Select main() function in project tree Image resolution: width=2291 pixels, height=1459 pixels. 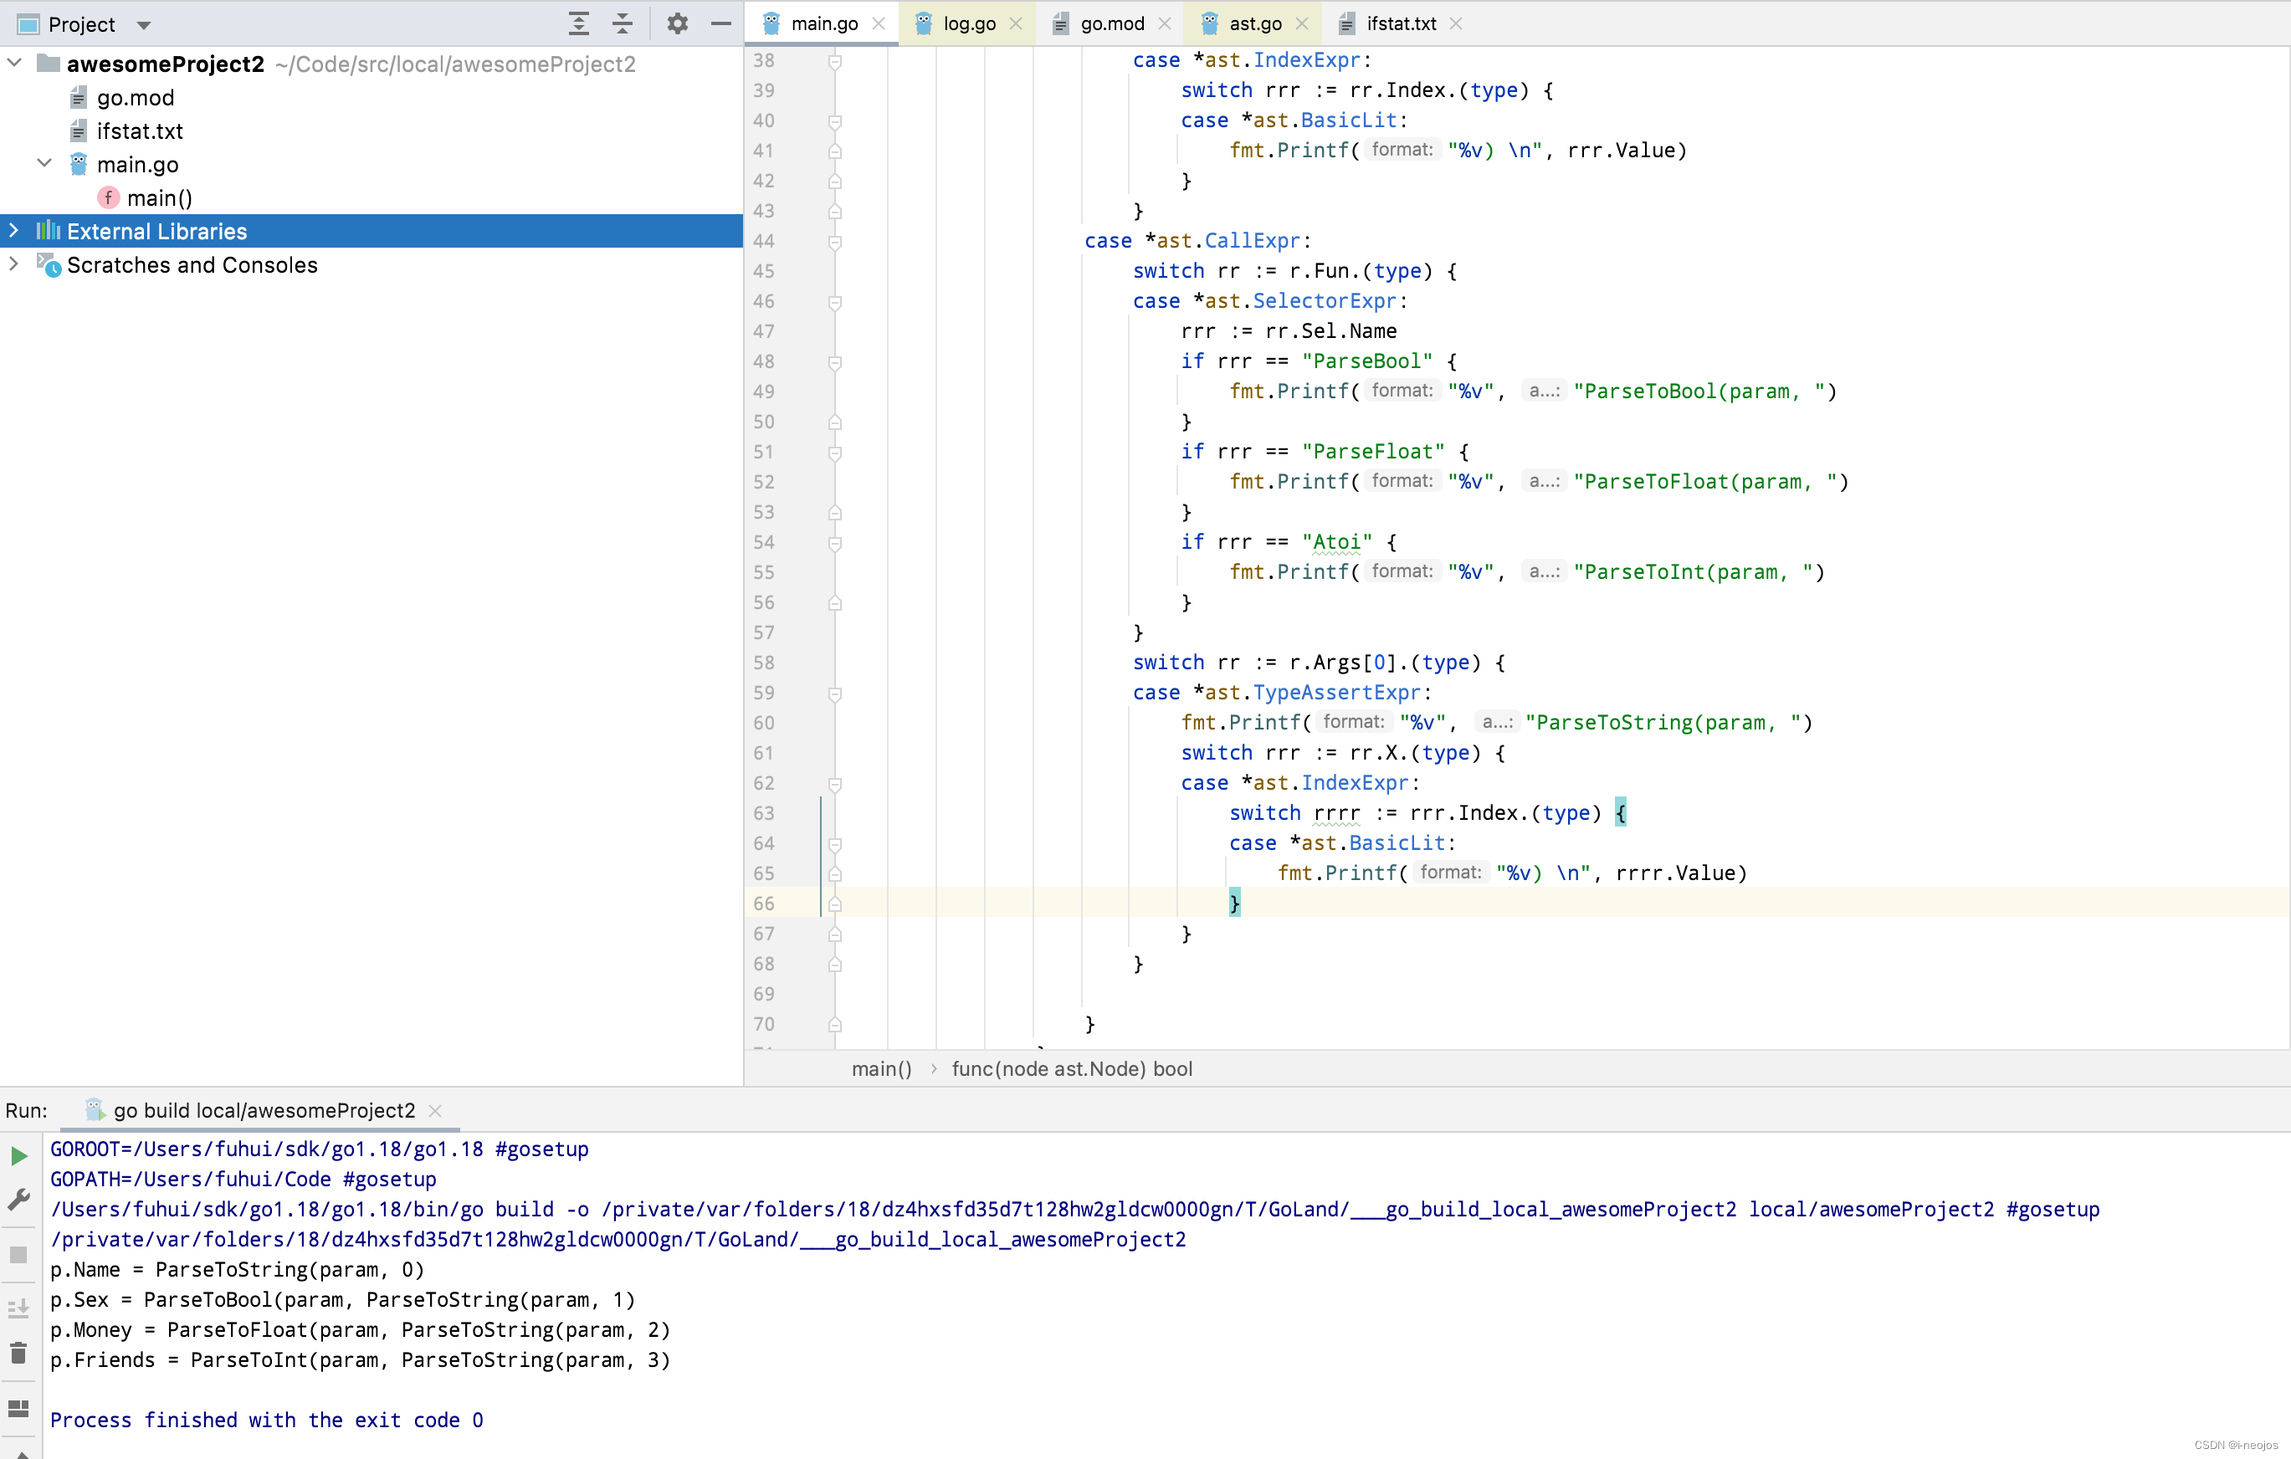point(159,197)
